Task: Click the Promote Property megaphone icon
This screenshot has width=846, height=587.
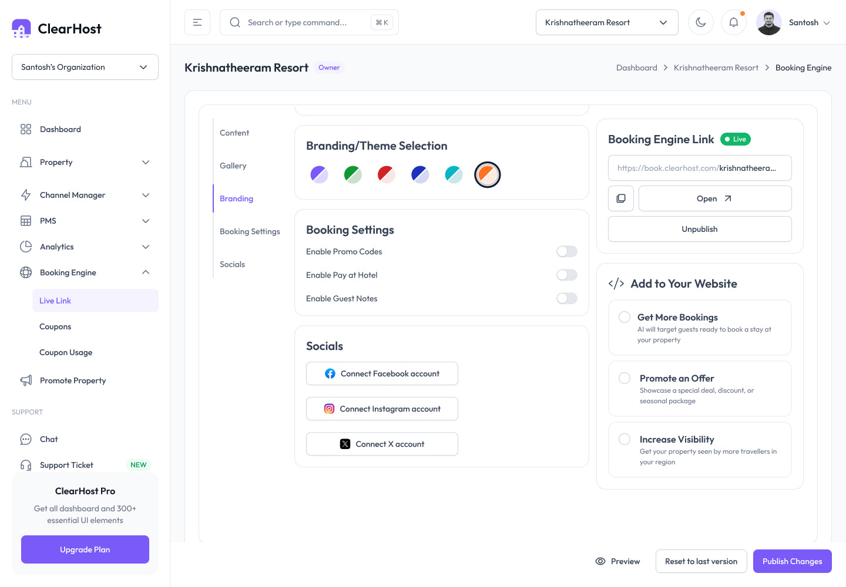Action: (x=26, y=380)
